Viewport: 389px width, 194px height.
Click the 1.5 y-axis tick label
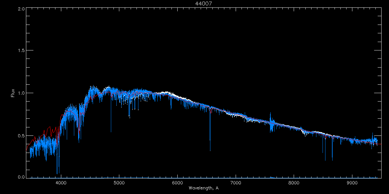tap(21, 51)
